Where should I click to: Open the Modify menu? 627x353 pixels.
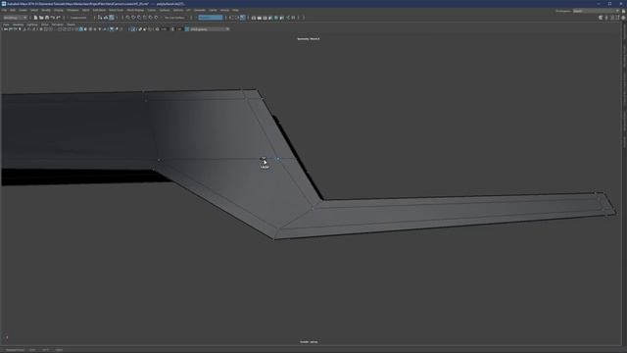(46, 10)
